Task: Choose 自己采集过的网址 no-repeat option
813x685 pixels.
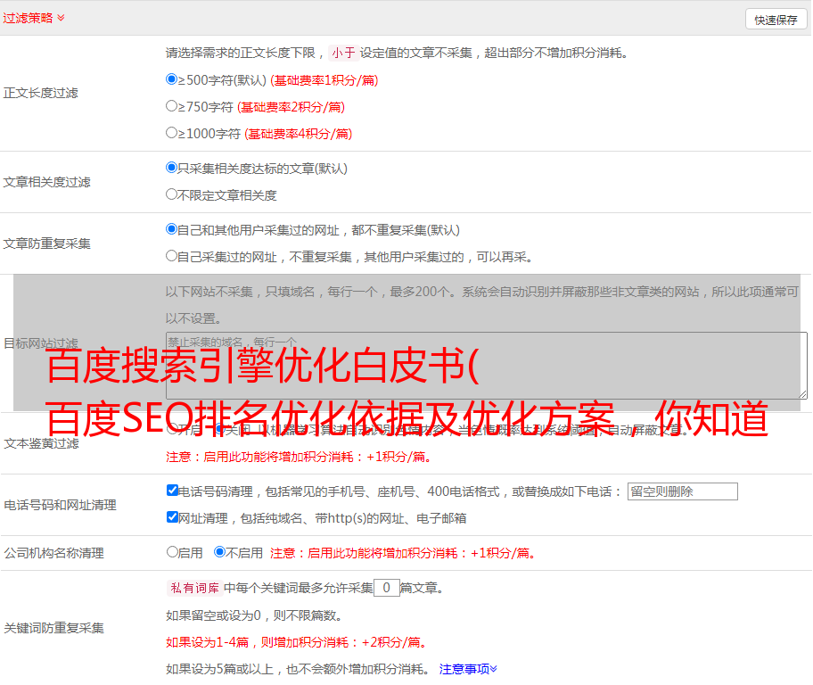Action: tap(172, 256)
